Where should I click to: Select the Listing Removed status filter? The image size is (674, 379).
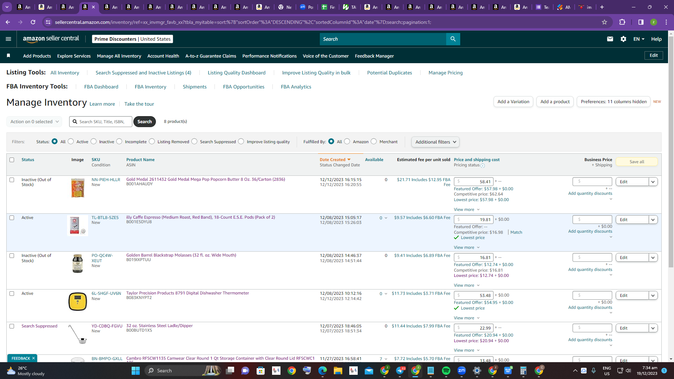point(152,141)
